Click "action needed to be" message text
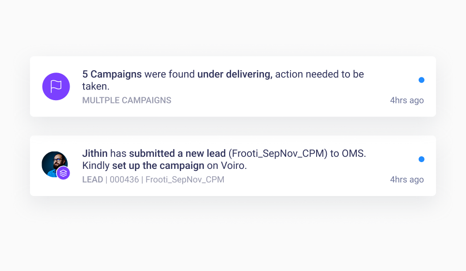 (320, 75)
